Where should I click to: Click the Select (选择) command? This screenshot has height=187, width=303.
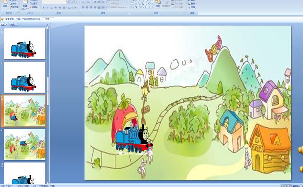[192, 7]
